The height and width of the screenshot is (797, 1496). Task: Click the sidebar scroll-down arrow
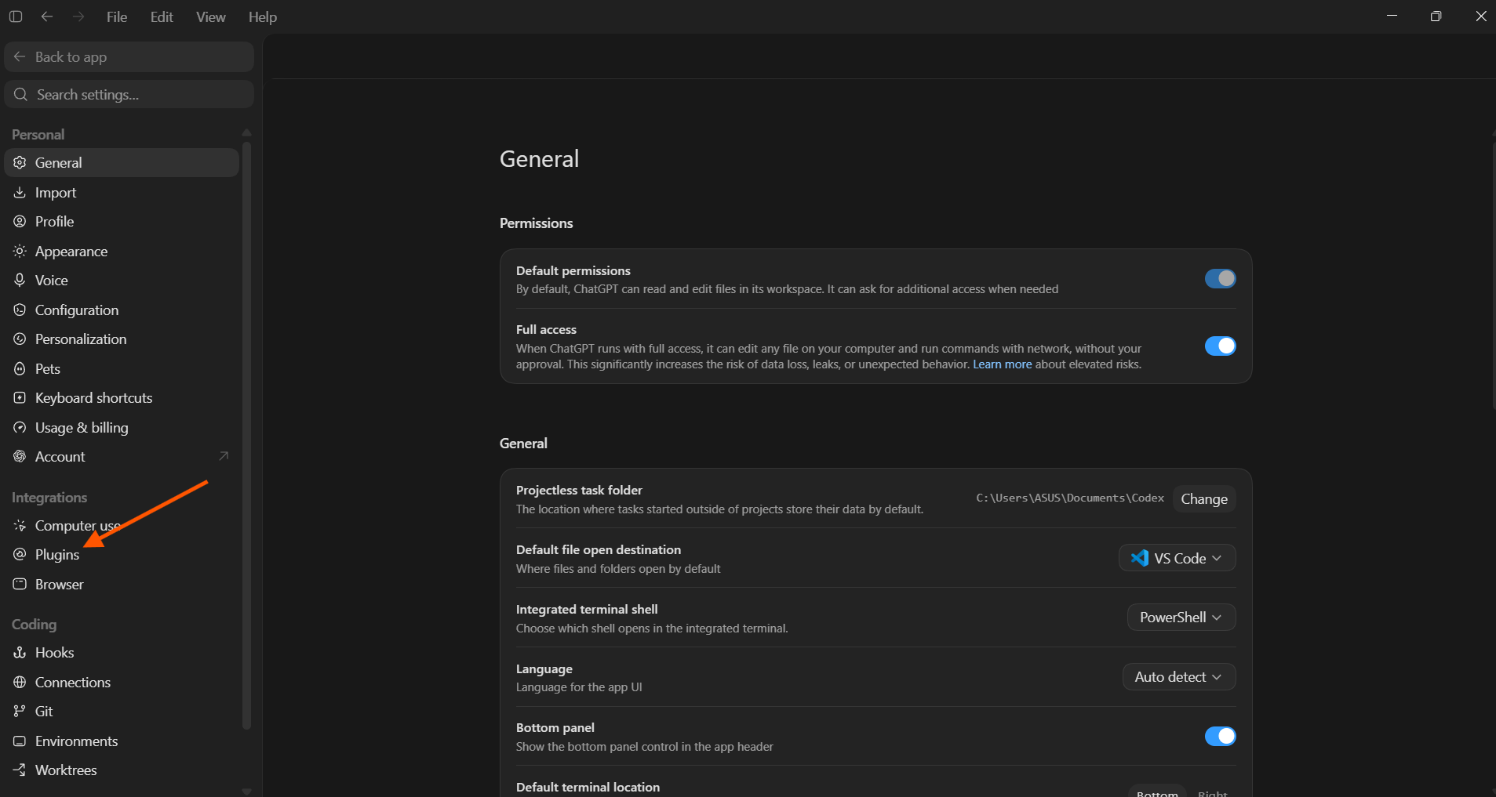[246, 792]
